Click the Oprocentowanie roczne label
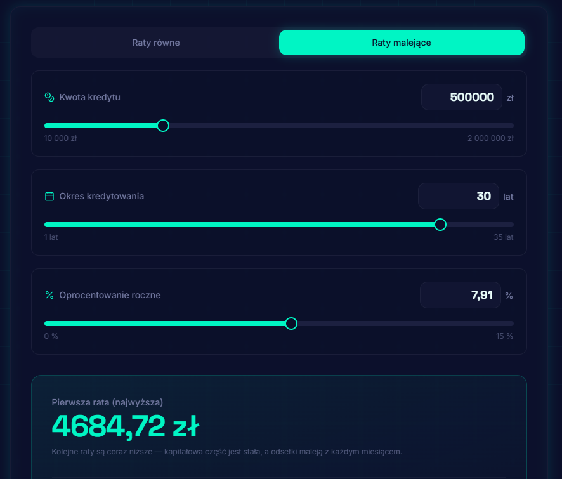 coord(110,295)
